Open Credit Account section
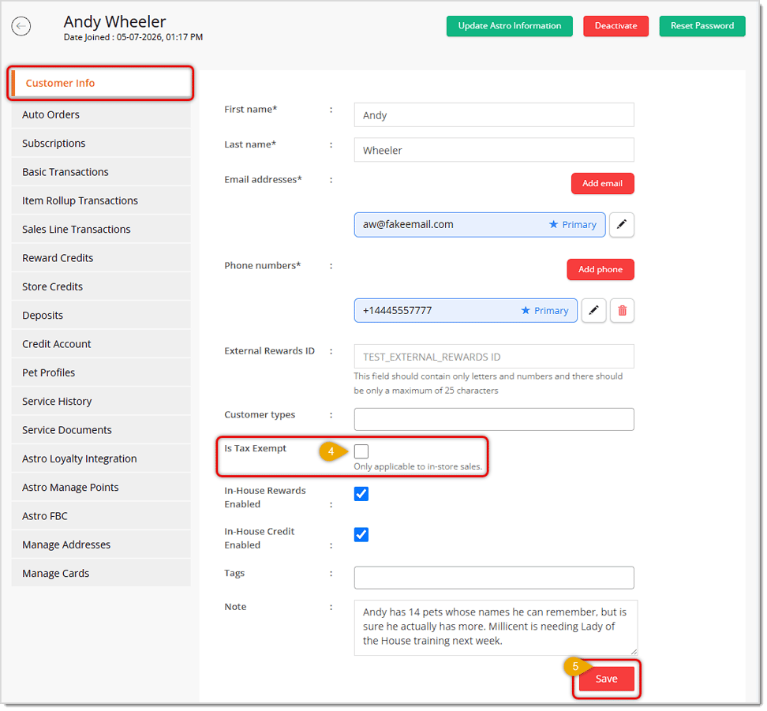Image resolution: width=767 pixels, height=711 pixels. click(101, 345)
